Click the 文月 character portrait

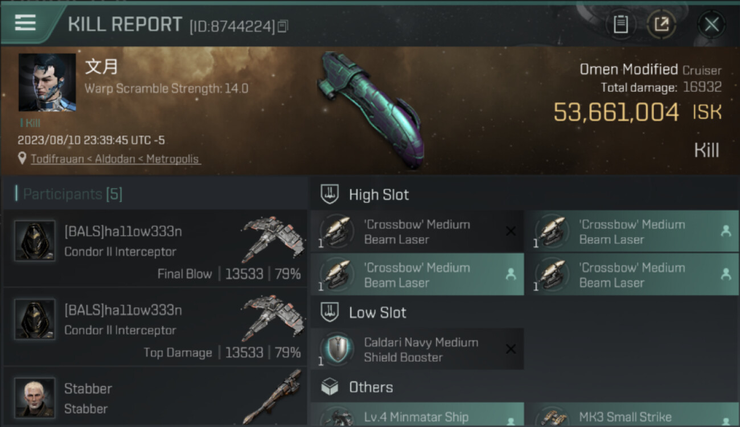47,83
